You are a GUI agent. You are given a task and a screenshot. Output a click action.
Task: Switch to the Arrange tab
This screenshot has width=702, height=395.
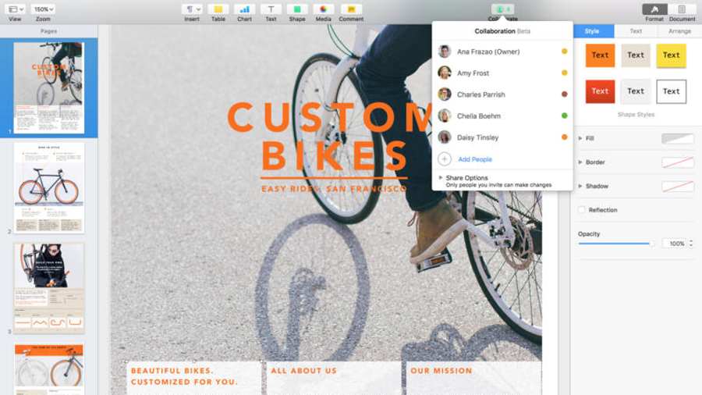click(x=679, y=31)
